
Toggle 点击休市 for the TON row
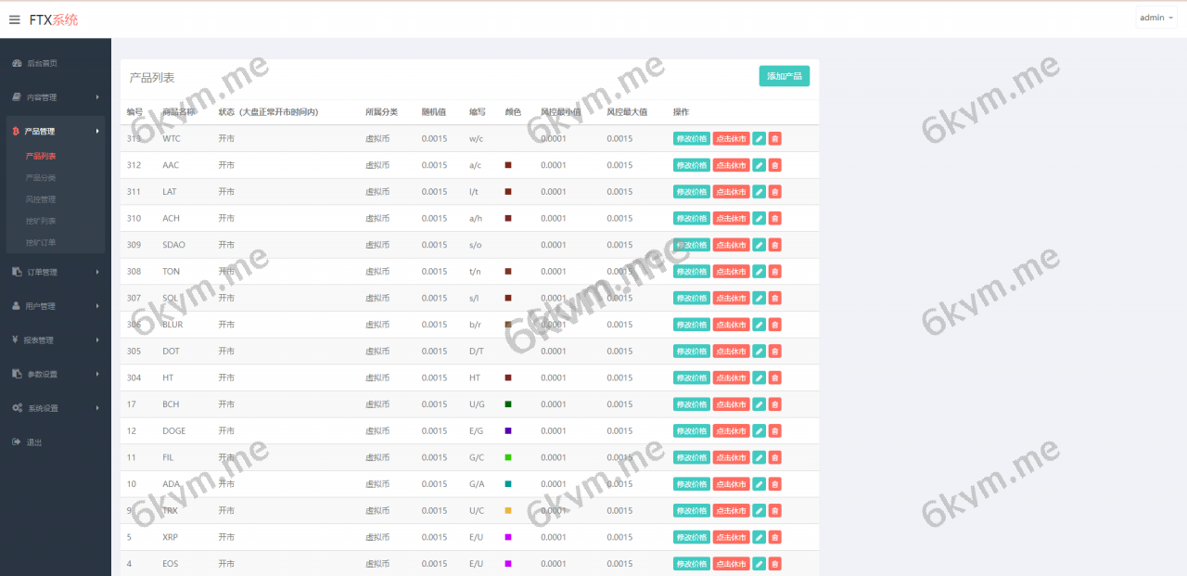coord(731,272)
